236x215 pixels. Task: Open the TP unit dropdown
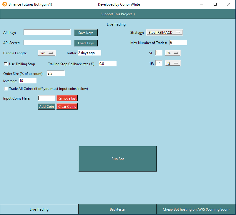pos(173,63)
